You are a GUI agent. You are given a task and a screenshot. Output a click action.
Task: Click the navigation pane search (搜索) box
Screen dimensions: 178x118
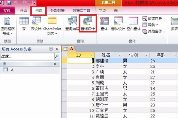(x=27, y=56)
